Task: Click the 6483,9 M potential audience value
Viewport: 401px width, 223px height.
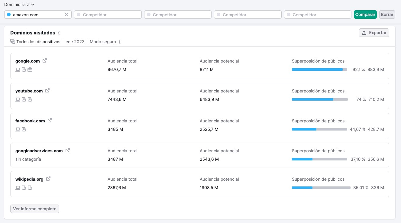Action: click(209, 99)
